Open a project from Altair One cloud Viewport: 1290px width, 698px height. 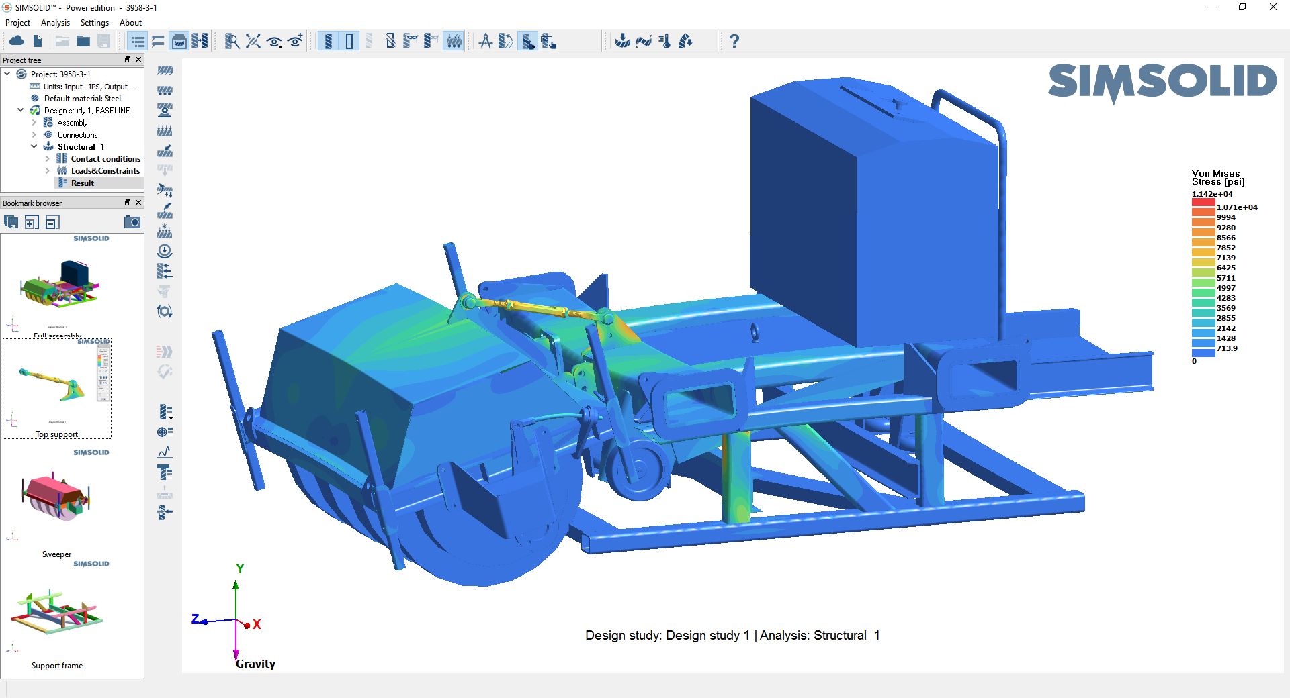[x=17, y=40]
